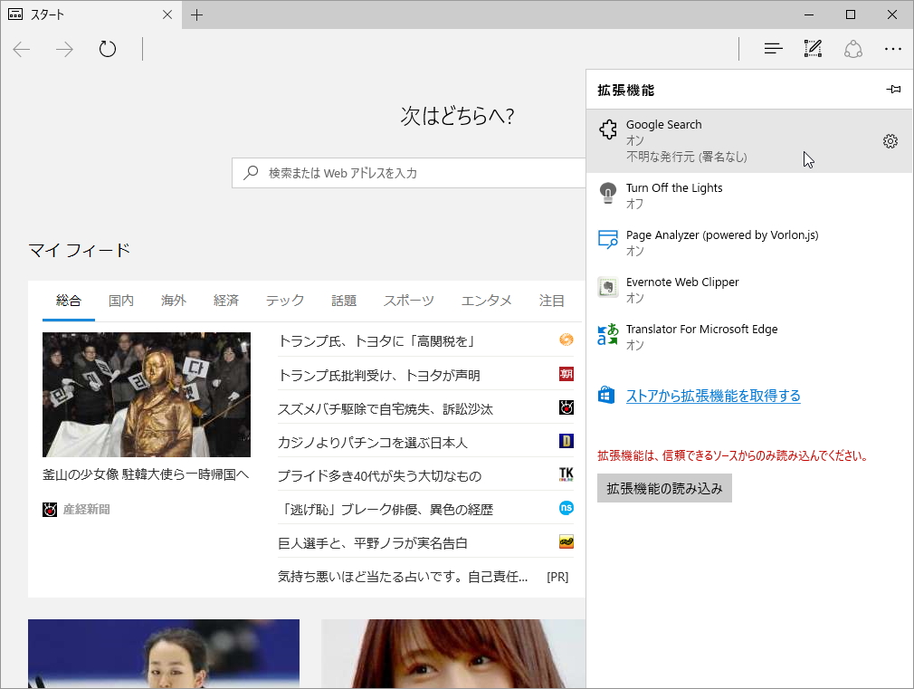Open the Hub icon in toolbar

click(773, 49)
